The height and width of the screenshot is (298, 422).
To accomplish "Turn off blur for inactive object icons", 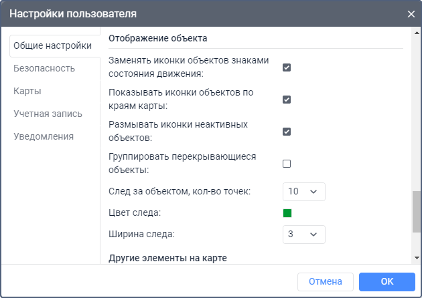I will click(x=287, y=132).
